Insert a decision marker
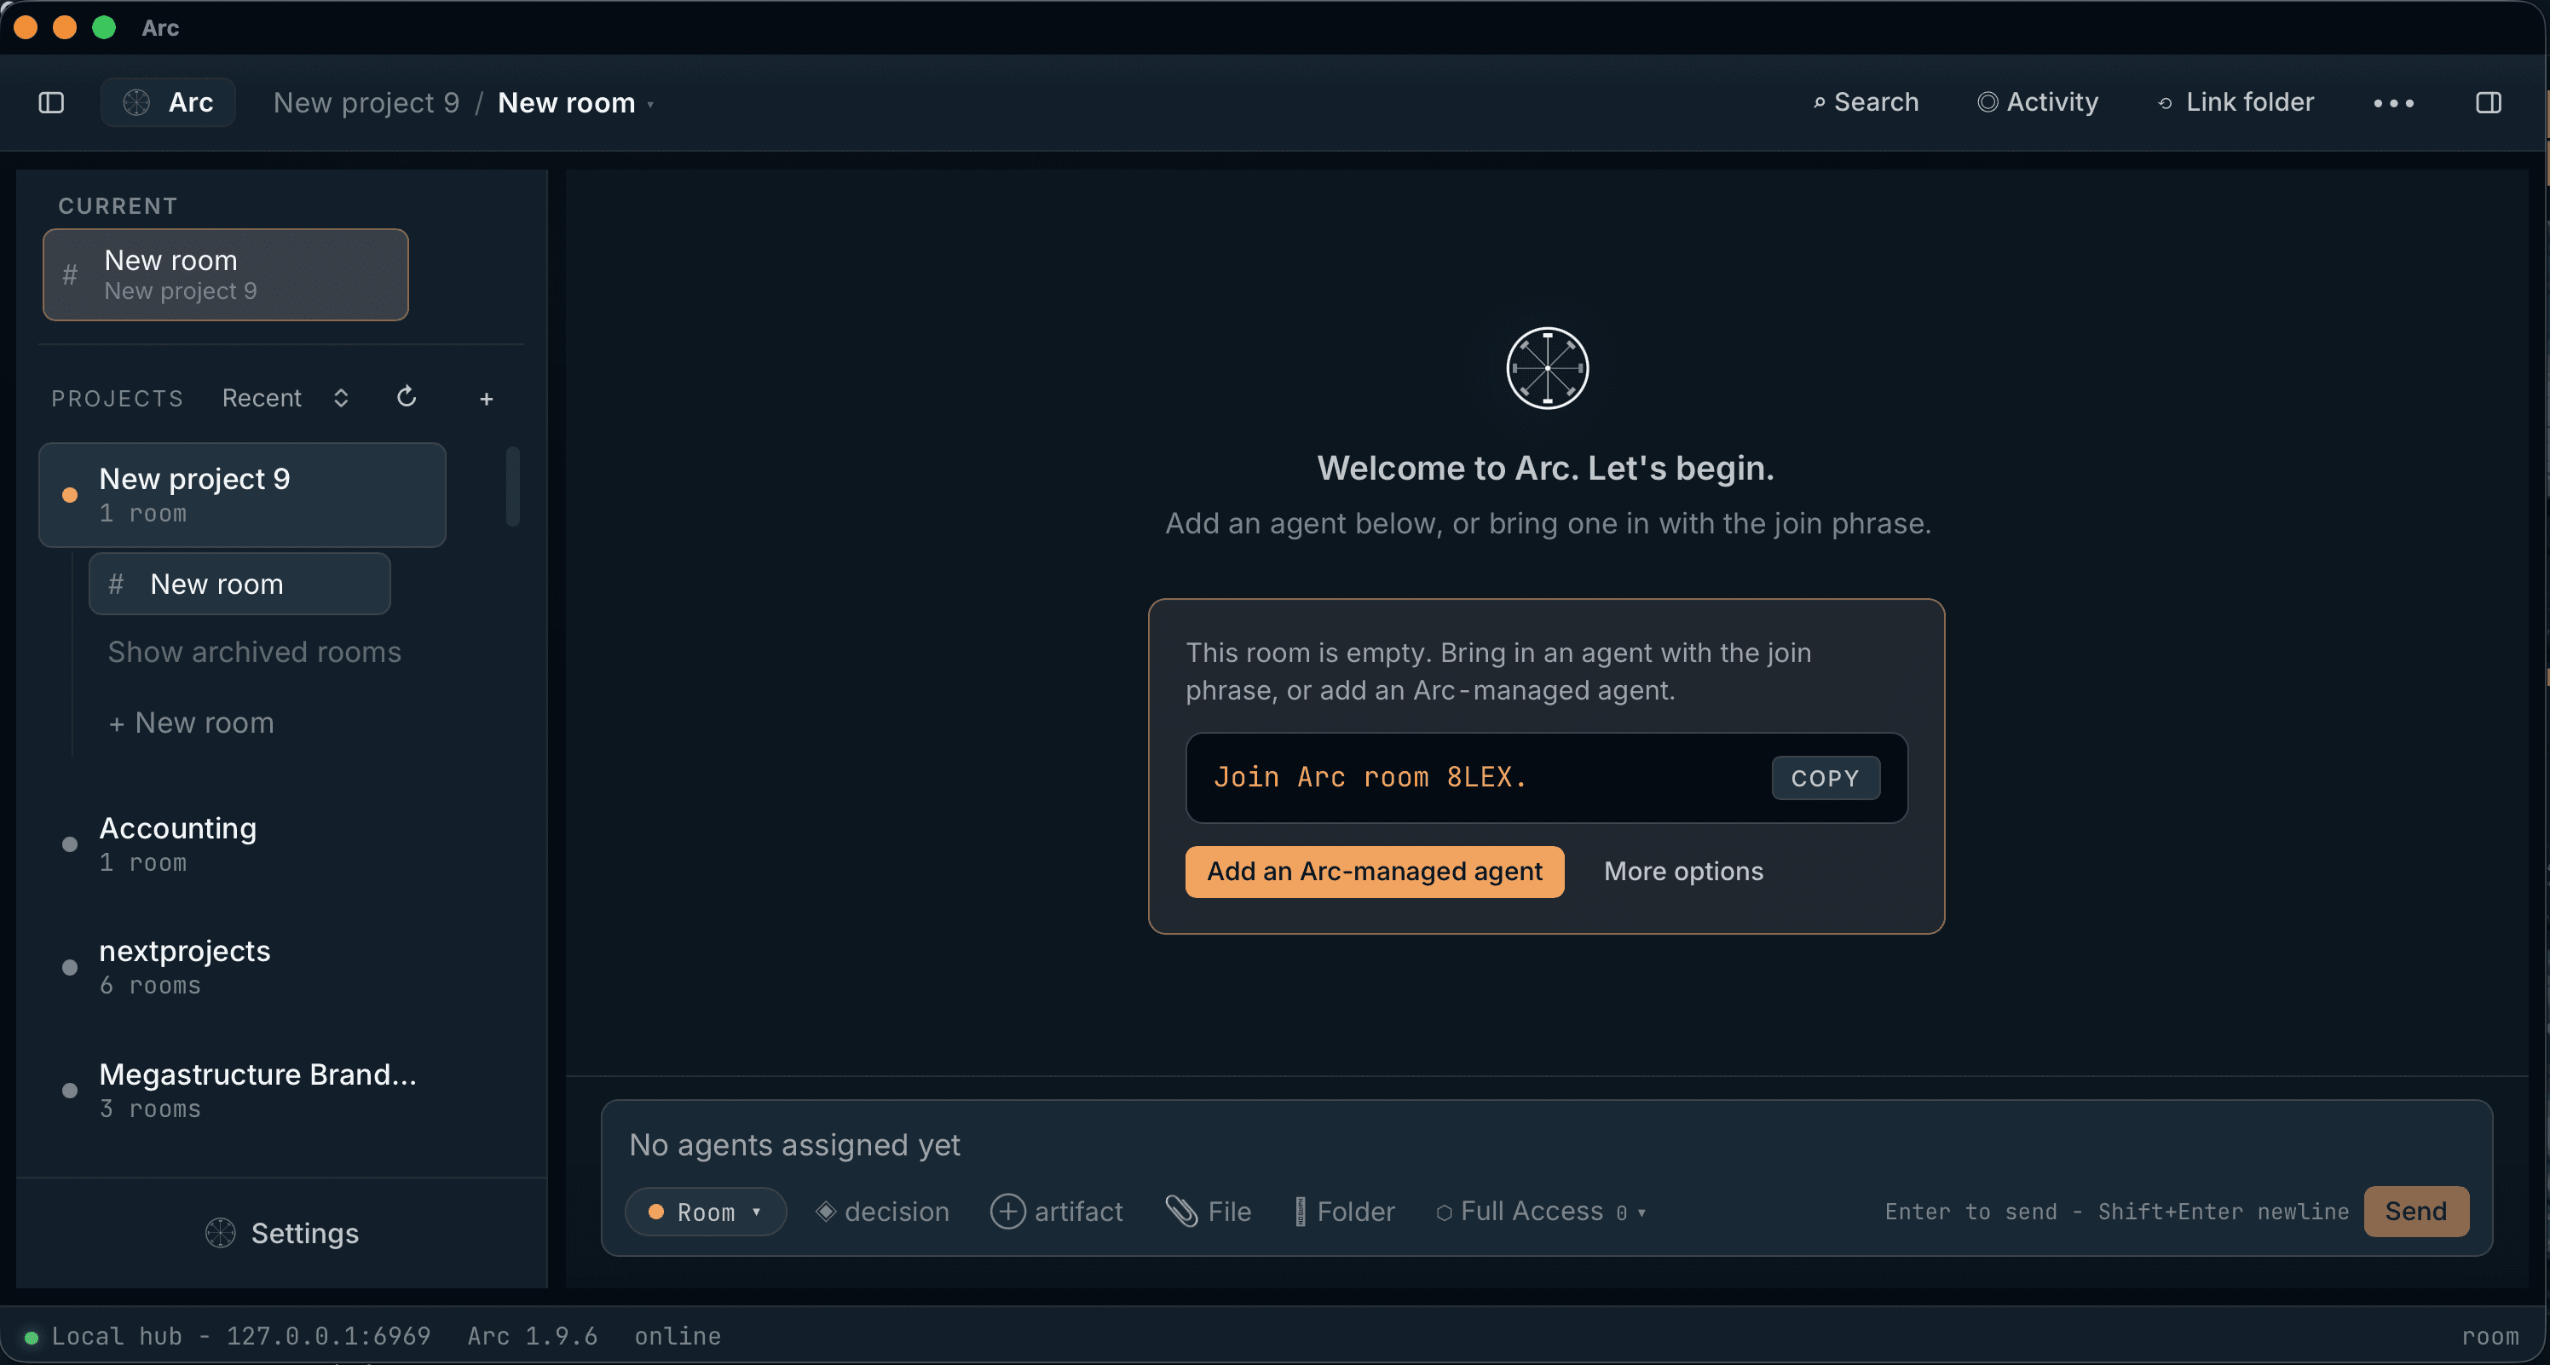2550x1365 pixels. click(x=882, y=1212)
